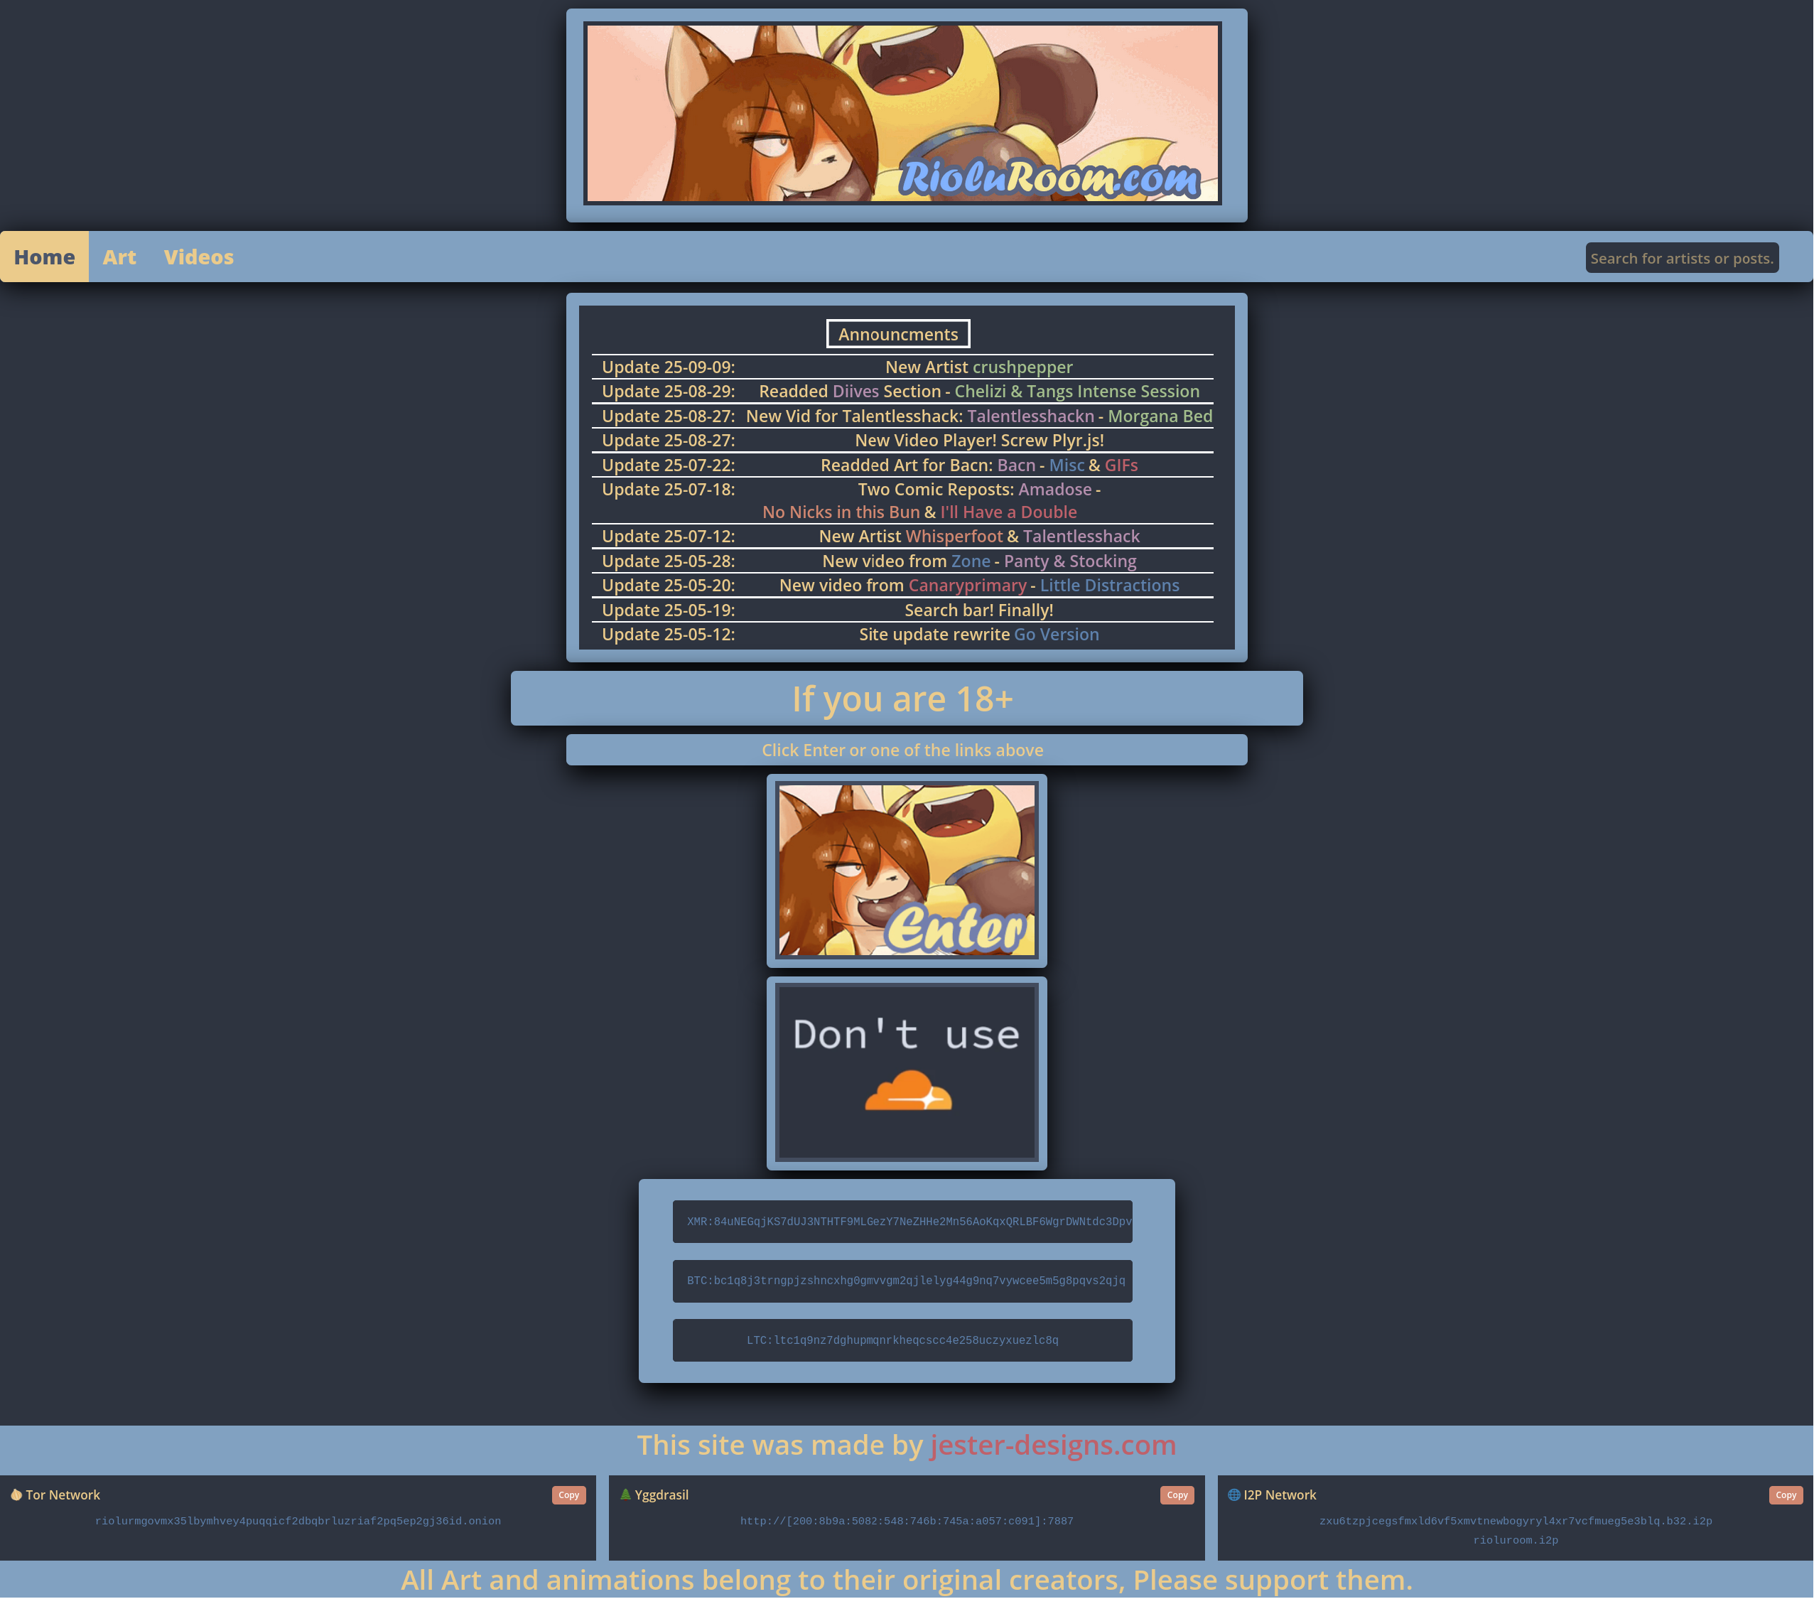This screenshot has width=1814, height=1599.
Task: Open the Whisperfoot artist link
Action: point(953,537)
